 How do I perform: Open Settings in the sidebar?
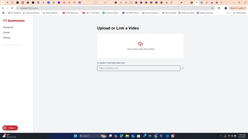(x=7, y=38)
